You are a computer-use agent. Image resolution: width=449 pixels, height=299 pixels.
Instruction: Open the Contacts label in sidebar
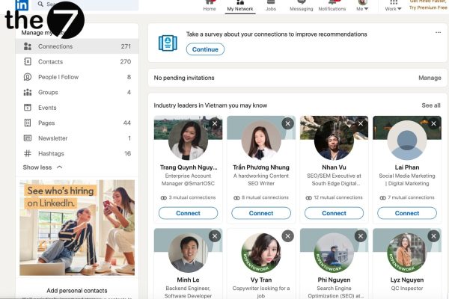50,61
